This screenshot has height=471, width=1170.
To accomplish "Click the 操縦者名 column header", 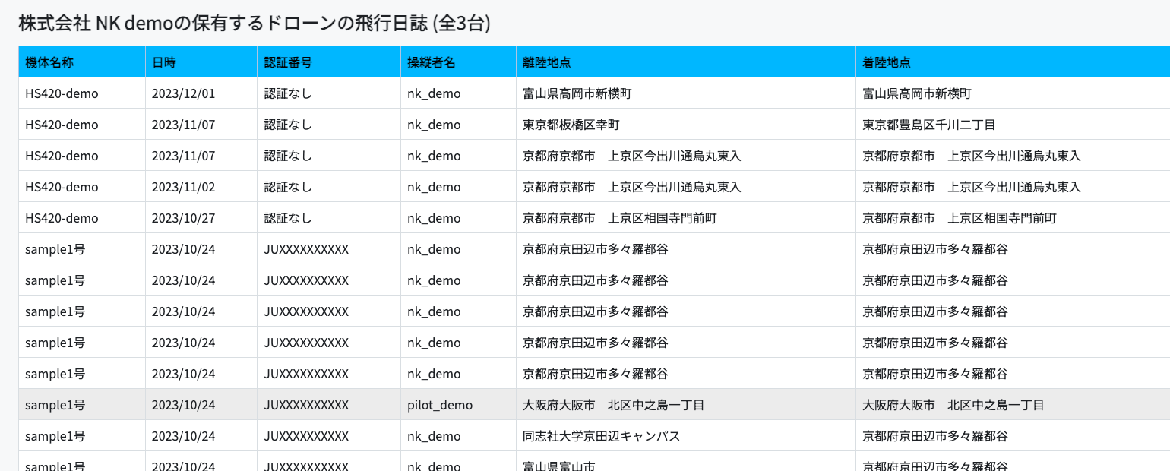I will coord(458,62).
